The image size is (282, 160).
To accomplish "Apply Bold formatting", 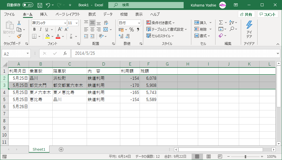I will coord(34,30).
